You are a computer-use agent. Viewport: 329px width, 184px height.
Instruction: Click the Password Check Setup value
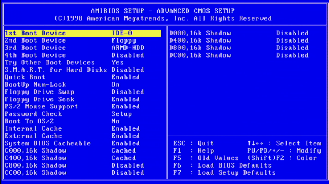[121, 114]
